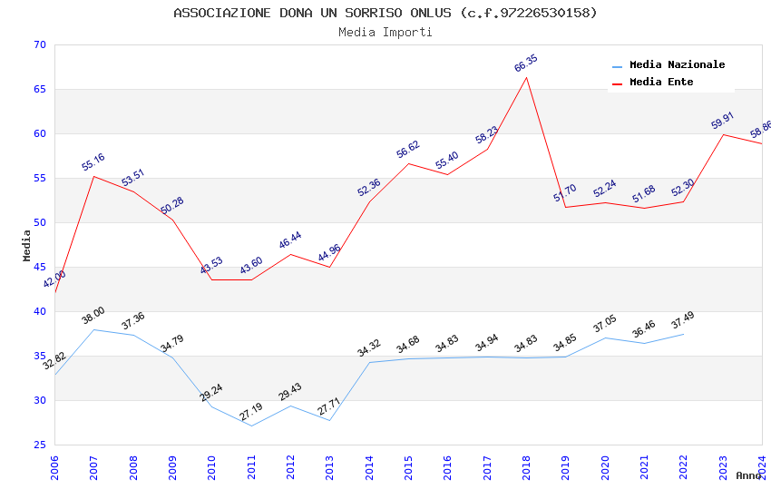
Task: Click the 2022 x-axis year label
Action: (683, 467)
